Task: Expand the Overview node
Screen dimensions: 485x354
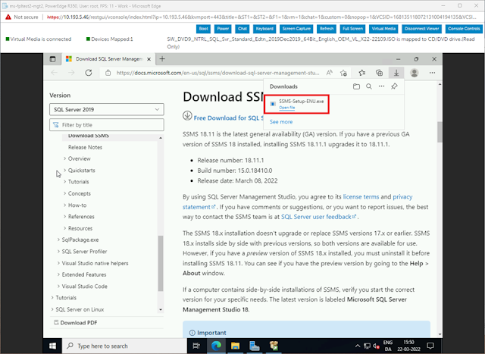Action: (64, 158)
